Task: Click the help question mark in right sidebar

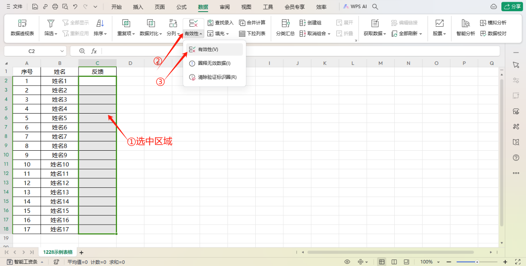Action: (x=516, y=158)
